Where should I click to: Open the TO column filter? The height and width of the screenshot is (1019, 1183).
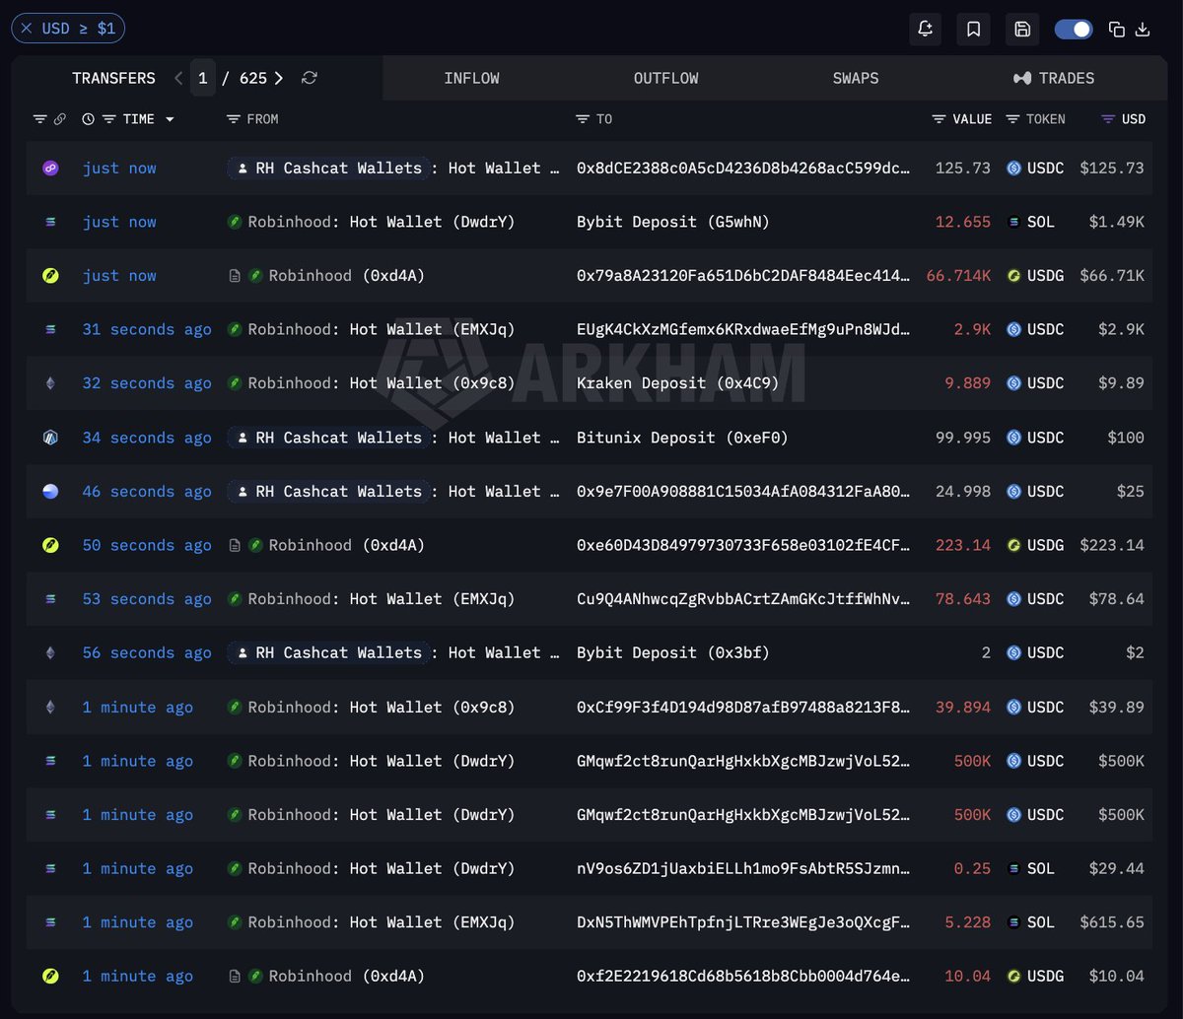[x=583, y=119]
